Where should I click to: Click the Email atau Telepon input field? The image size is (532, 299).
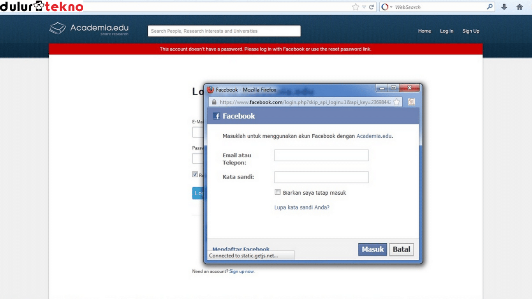point(321,155)
